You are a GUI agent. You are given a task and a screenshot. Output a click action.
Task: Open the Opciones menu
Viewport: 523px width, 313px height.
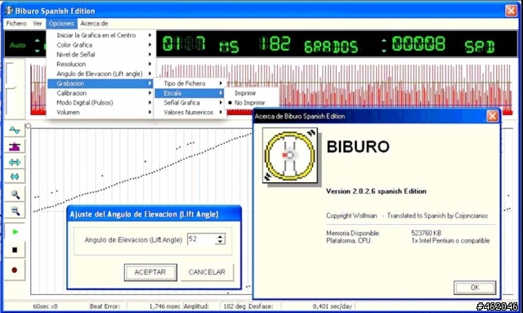point(61,24)
